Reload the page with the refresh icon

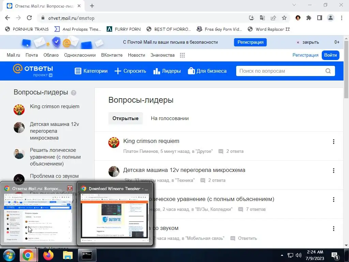pyautogui.click(x=29, y=18)
